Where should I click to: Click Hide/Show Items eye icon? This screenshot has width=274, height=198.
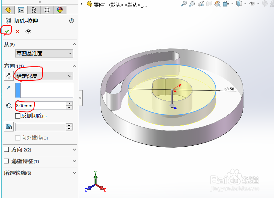(252, 4)
